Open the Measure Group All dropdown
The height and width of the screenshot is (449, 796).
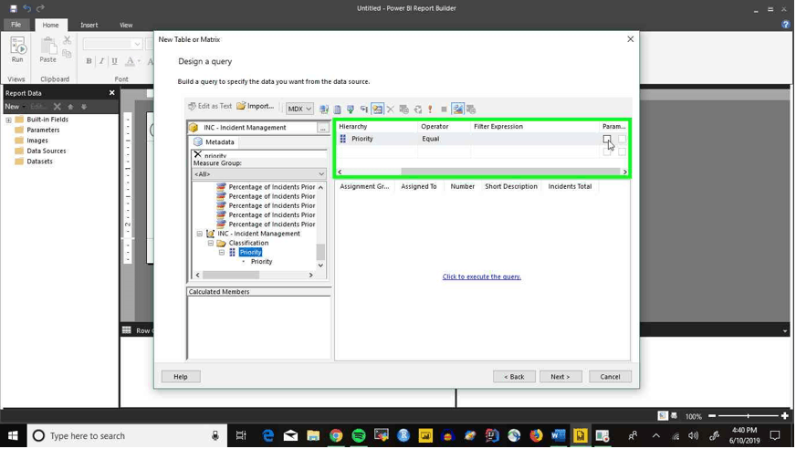[259, 174]
